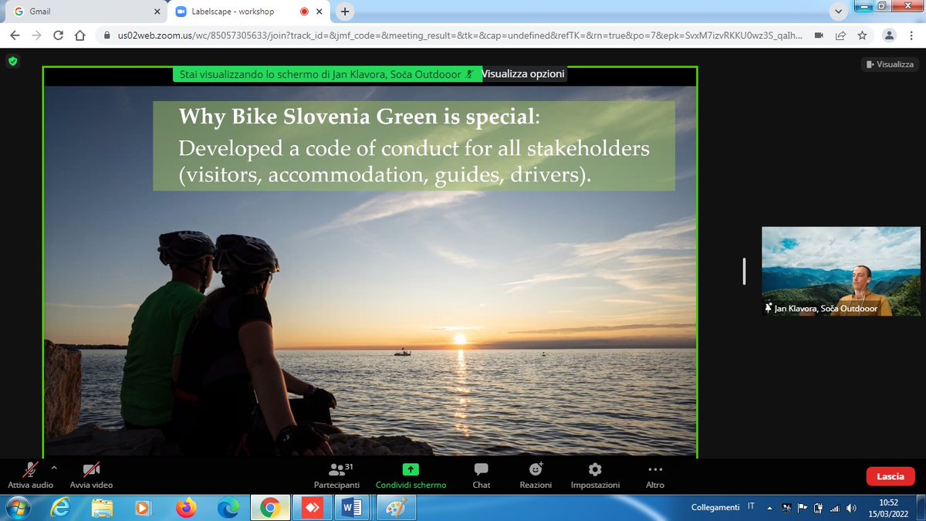Open a new browser tab

point(345,12)
